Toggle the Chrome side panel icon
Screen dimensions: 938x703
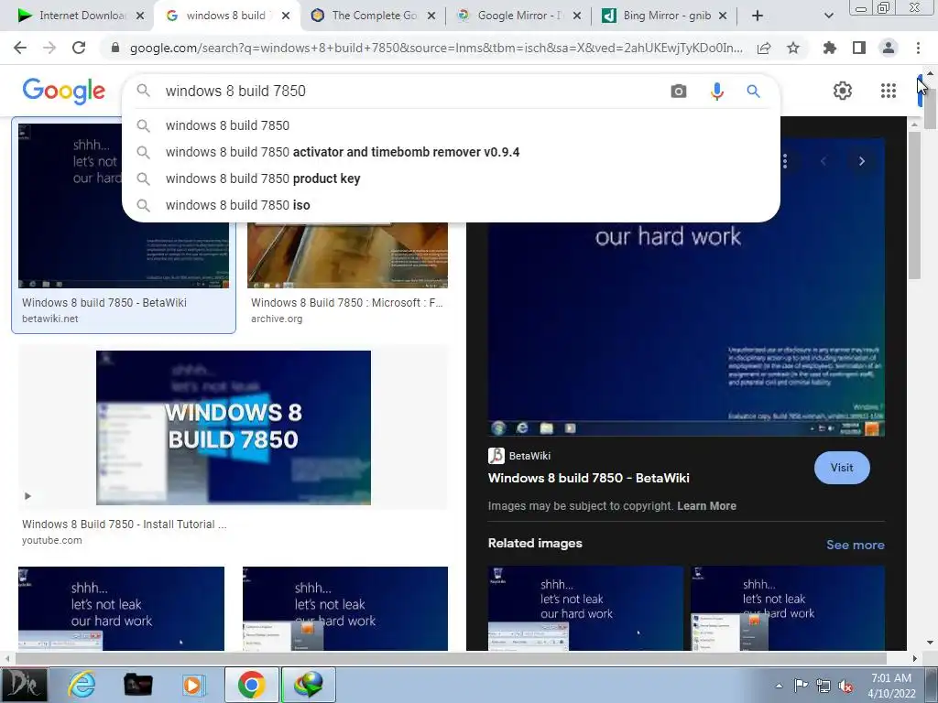click(x=859, y=48)
